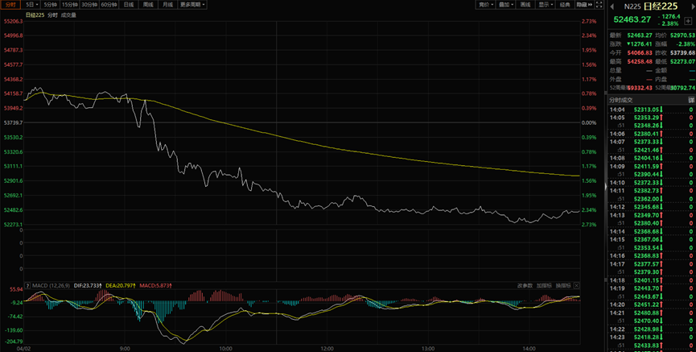Close the MACD indicator panel
This screenshot has height=352, width=696.
pos(576,285)
